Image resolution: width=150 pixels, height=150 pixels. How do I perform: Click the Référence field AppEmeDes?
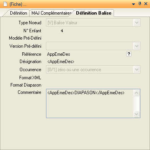(x=58, y=54)
